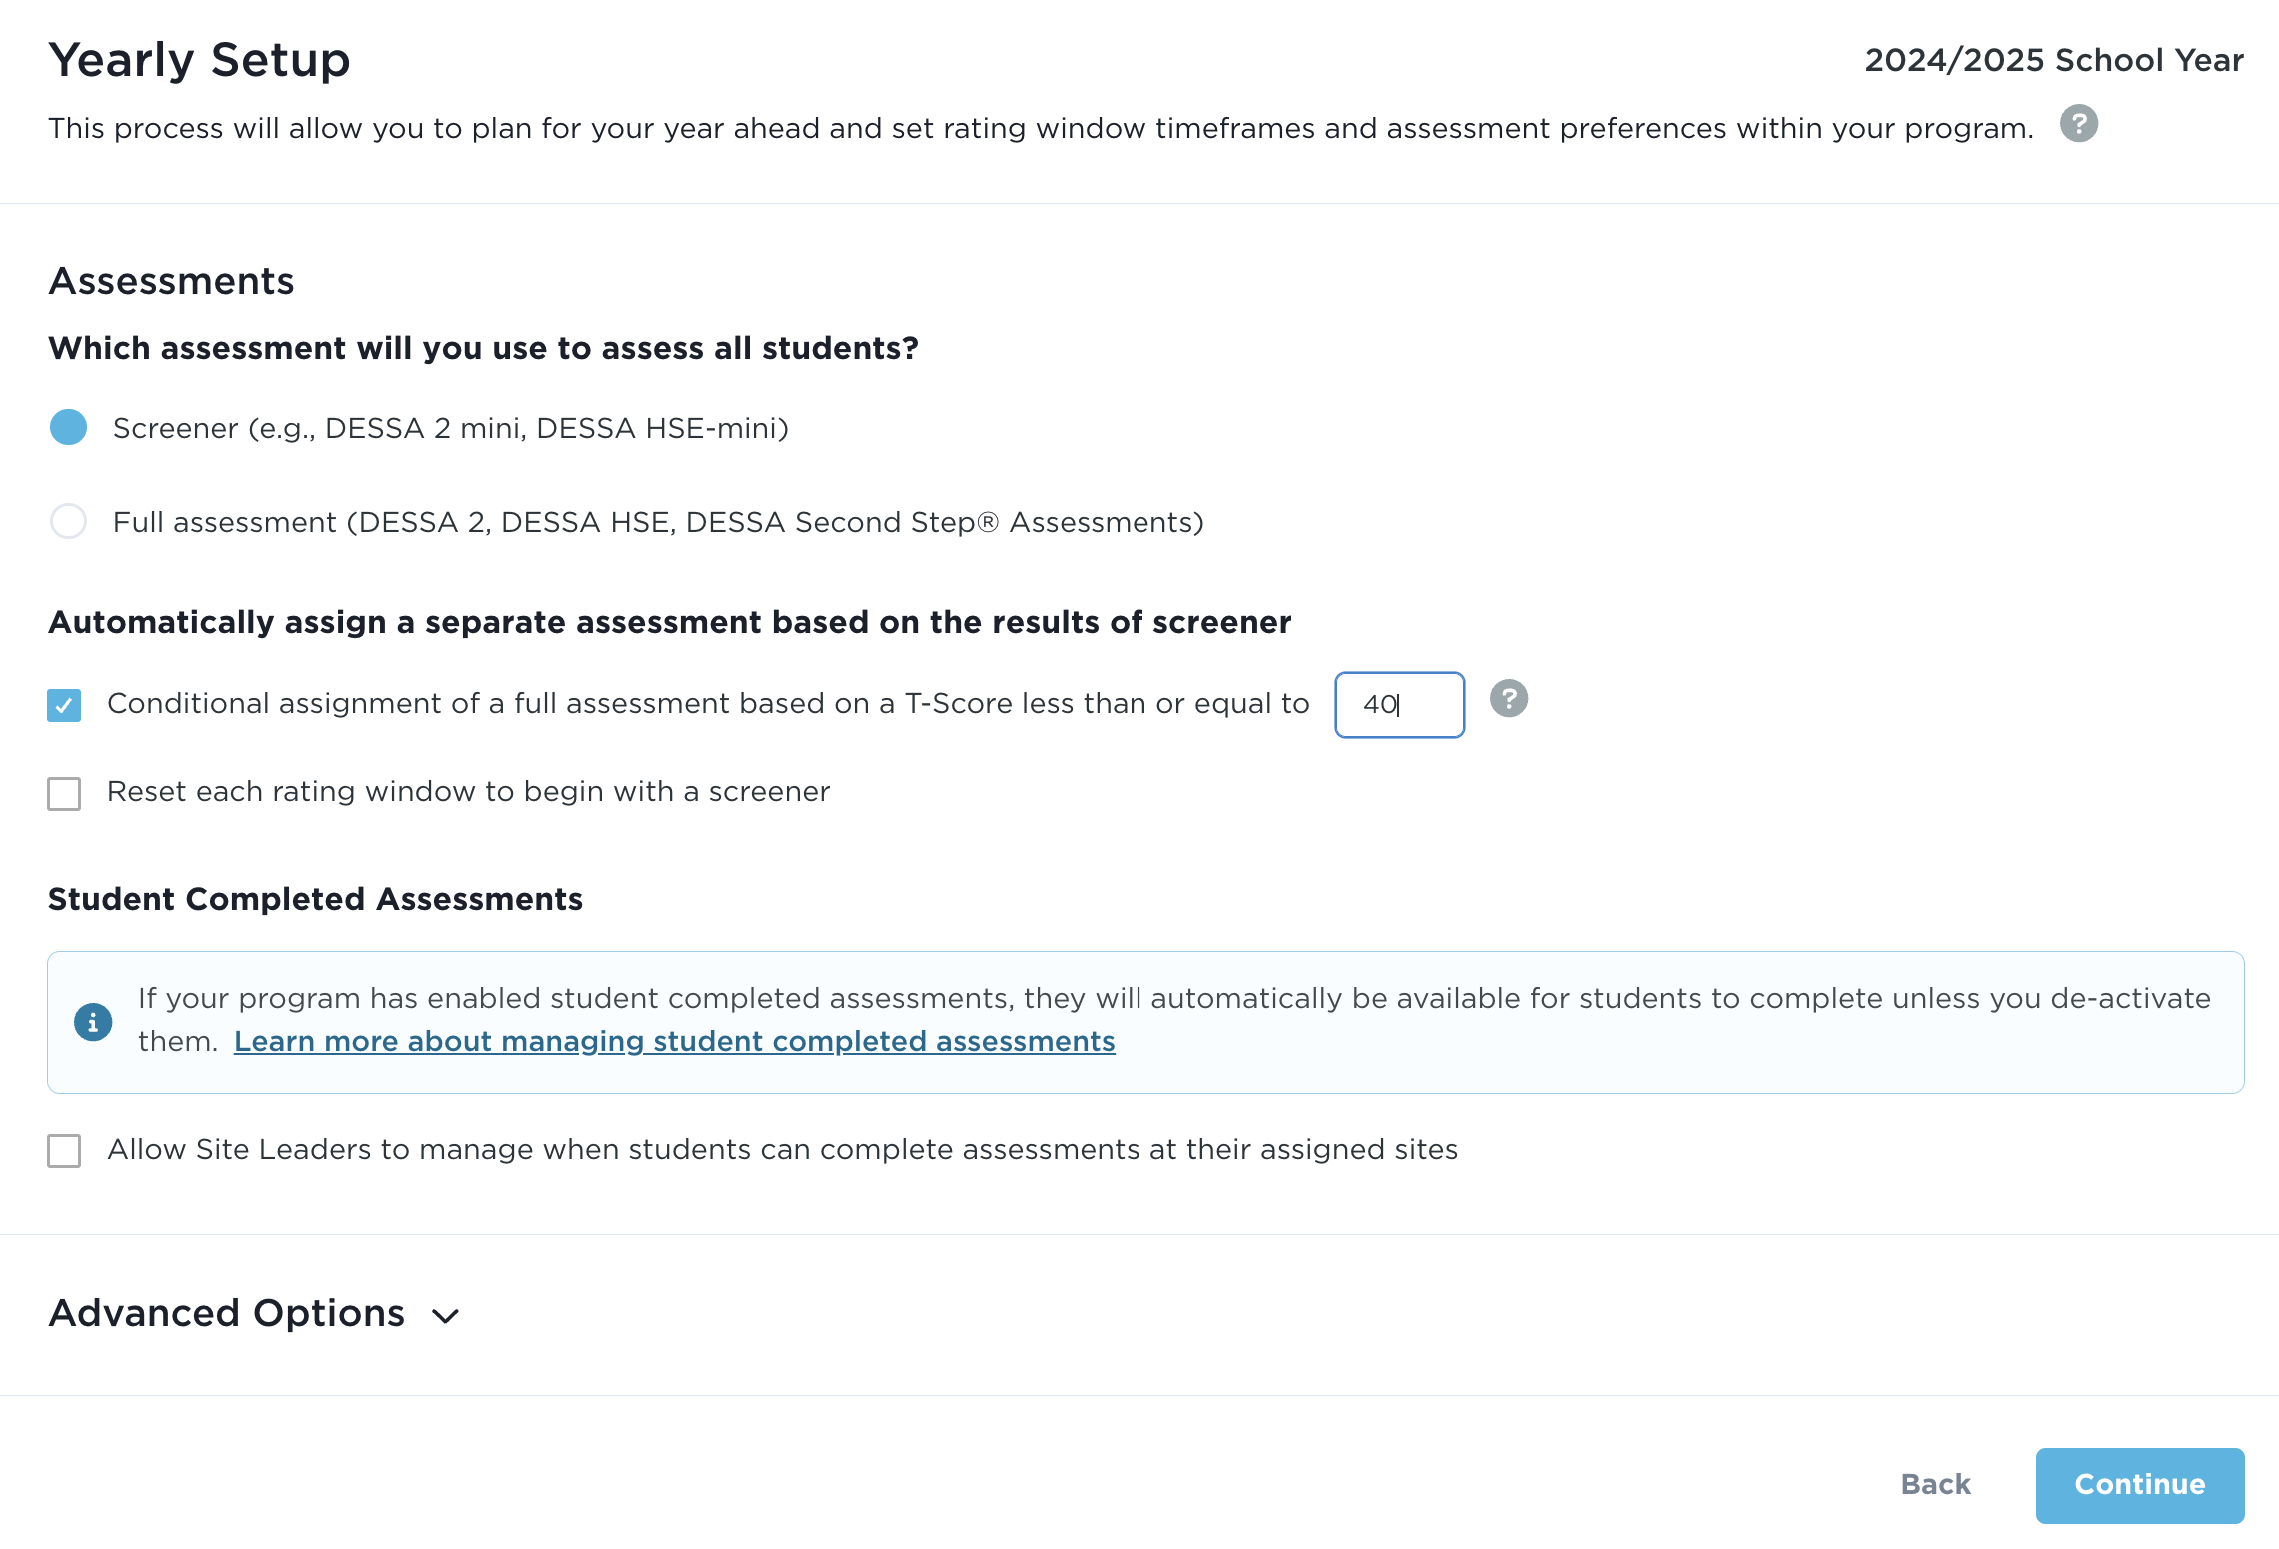
Task: Open Learn more about managing student assessments link
Action: click(x=674, y=1041)
